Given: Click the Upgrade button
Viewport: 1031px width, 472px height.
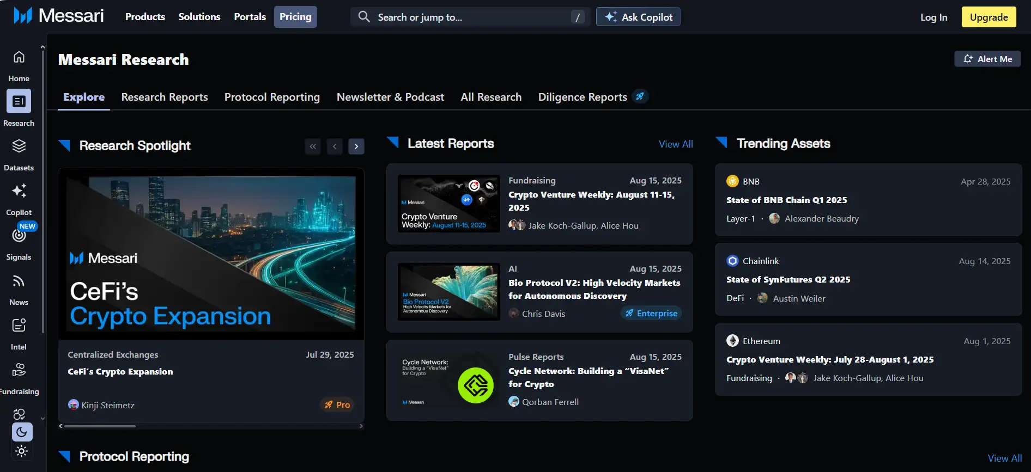Looking at the screenshot, I should tap(988, 17).
